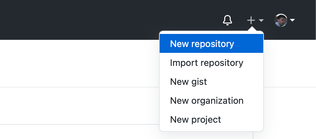
Task: Begin importing an existing repository
Action: [211, 63]
